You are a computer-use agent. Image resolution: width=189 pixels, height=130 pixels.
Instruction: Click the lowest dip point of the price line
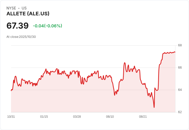(154, 107)
